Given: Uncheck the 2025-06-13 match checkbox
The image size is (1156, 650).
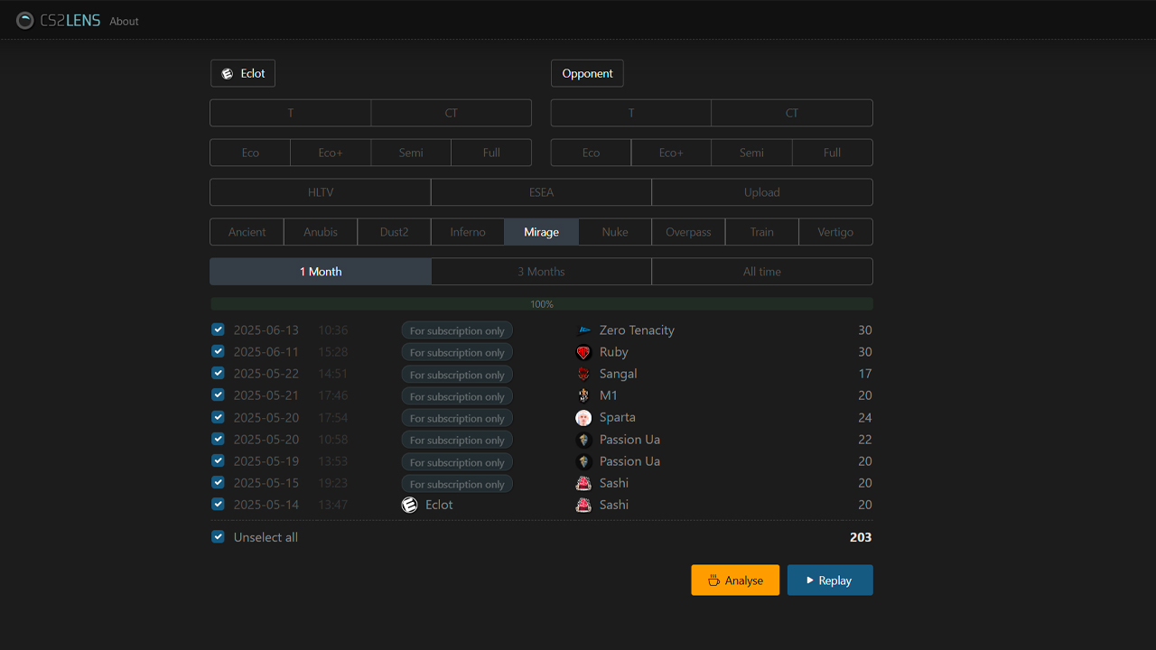Looking at the screenshot, I should 218,330.
